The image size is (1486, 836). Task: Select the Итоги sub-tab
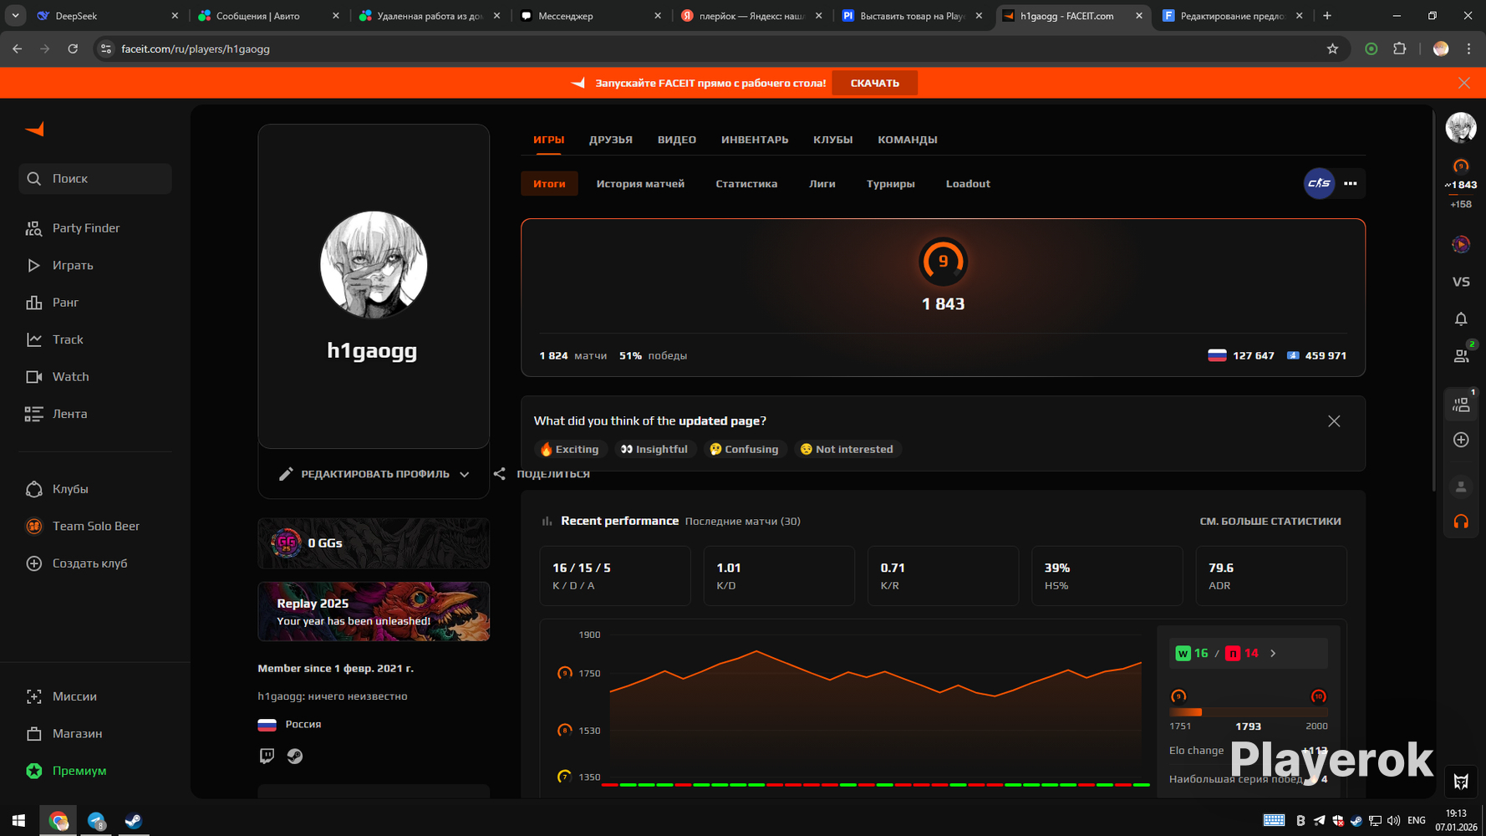[x=549, y=184]
